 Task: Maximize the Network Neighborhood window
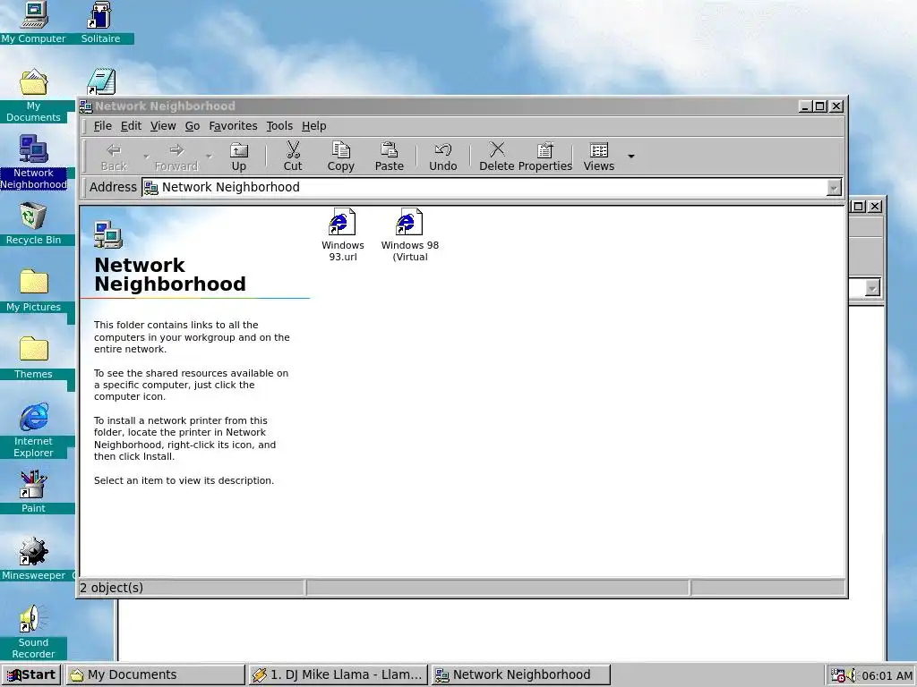pyautogui.click(x=820, y=106)
